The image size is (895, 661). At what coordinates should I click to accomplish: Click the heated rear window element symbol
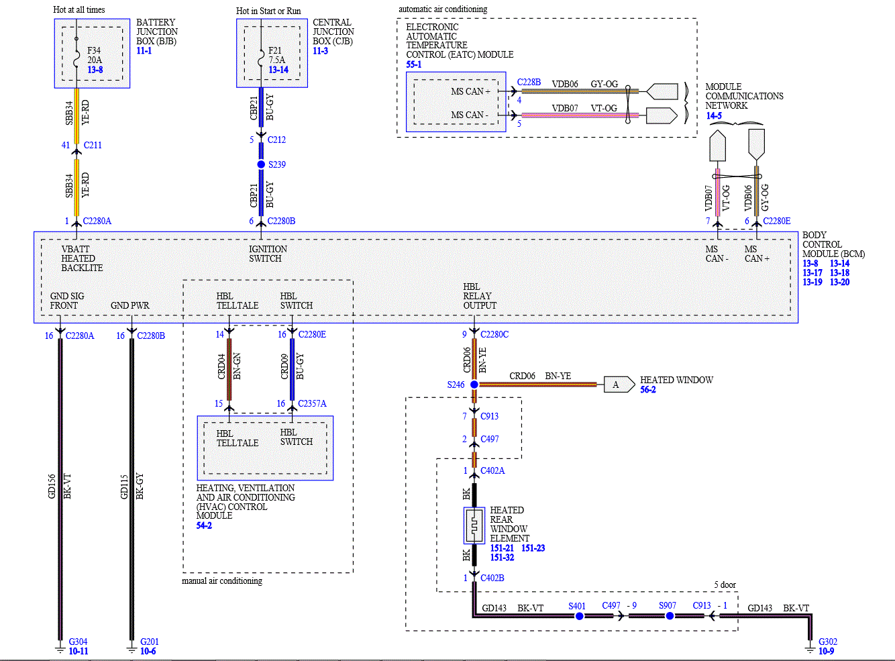point(474,525)
